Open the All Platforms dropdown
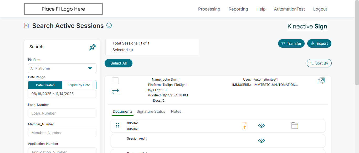This screenshot has width=359, height=153. tap(62, 68)
